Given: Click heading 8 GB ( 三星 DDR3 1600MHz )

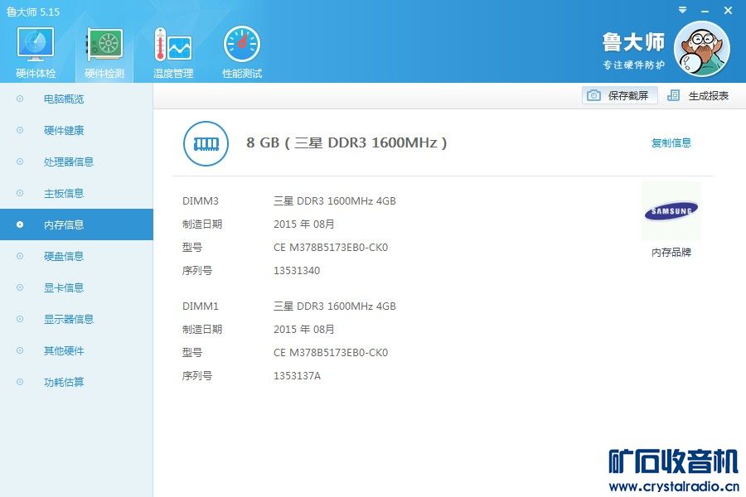Looking at the screenshot, I should [x=346, y=142].
